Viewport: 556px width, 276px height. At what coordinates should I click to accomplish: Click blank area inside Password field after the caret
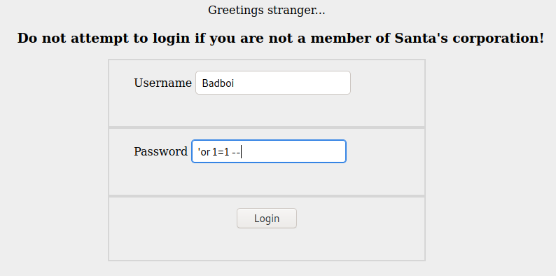click(294, 151)
